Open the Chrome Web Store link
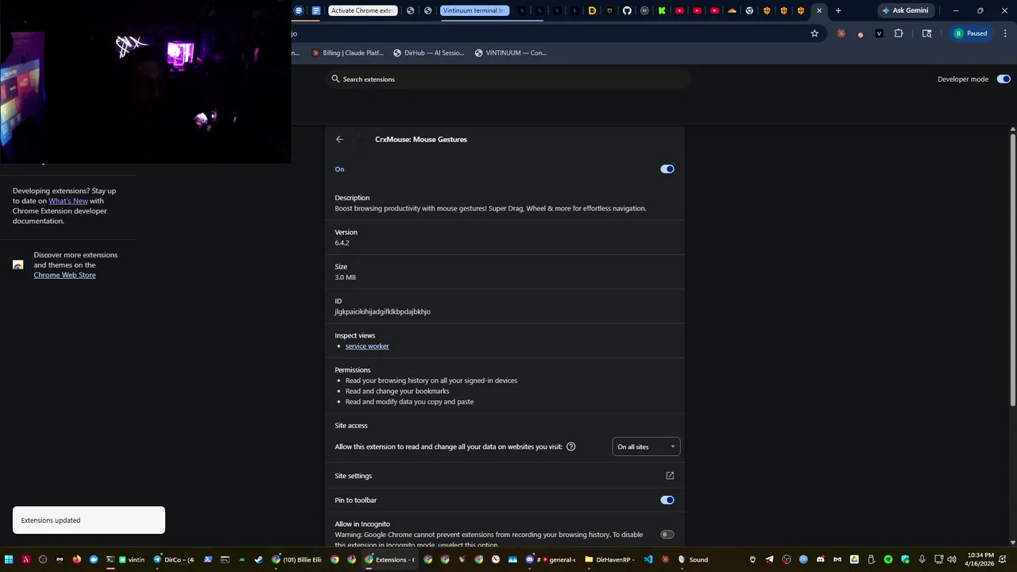Image resolution: width=1017 pixels, height=572 pixels. coord(64,275)
